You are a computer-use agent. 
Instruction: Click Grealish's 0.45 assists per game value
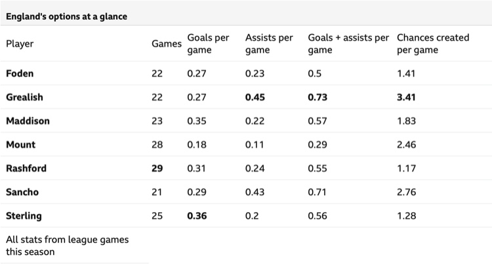point(255,97)
